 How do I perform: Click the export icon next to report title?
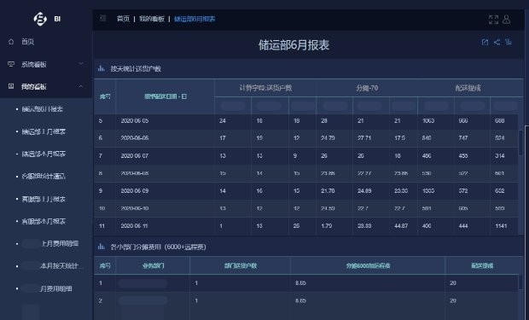(x=485, y=42)
